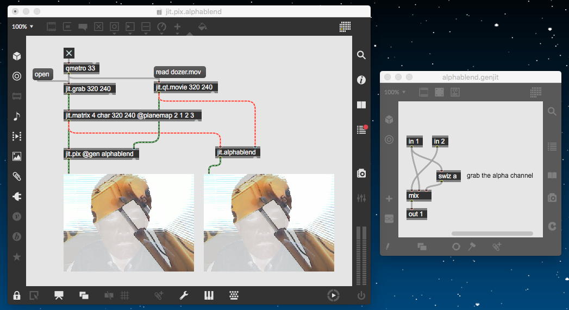Select the jit.qt.movie 320 240 object
569x310 pixels.
[x=185, y=87]
